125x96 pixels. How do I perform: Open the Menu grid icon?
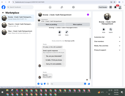(x=110, y=7)
